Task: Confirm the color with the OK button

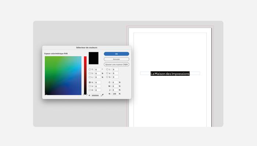Action: click(116, 54)
